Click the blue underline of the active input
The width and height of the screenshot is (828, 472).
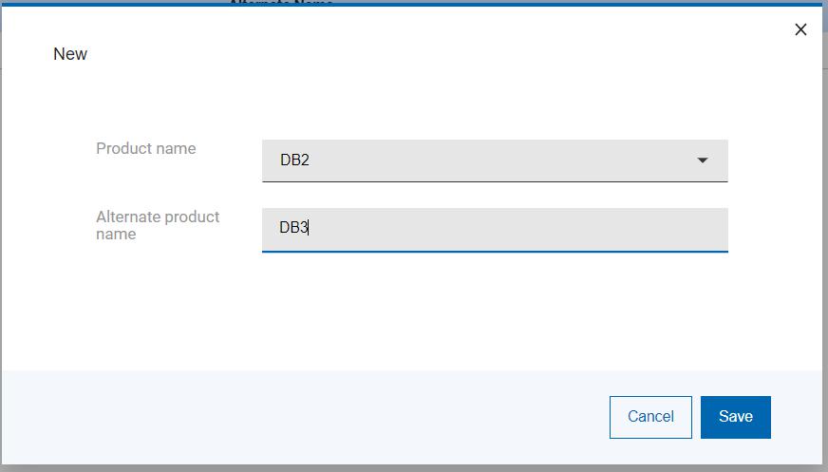(x=494, y=252)
